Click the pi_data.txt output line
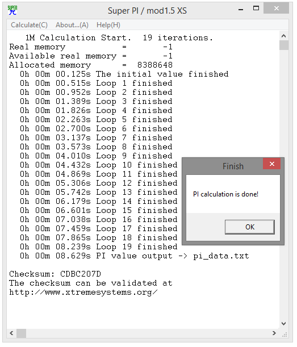Viewport: 297px width, 347px height. coord(135,256)
